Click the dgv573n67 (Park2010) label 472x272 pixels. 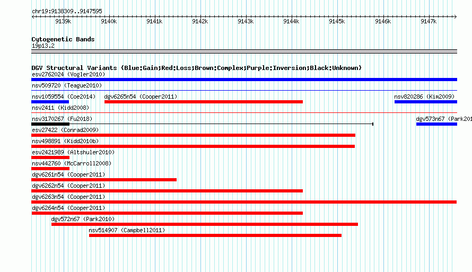[x=444, y=119]
